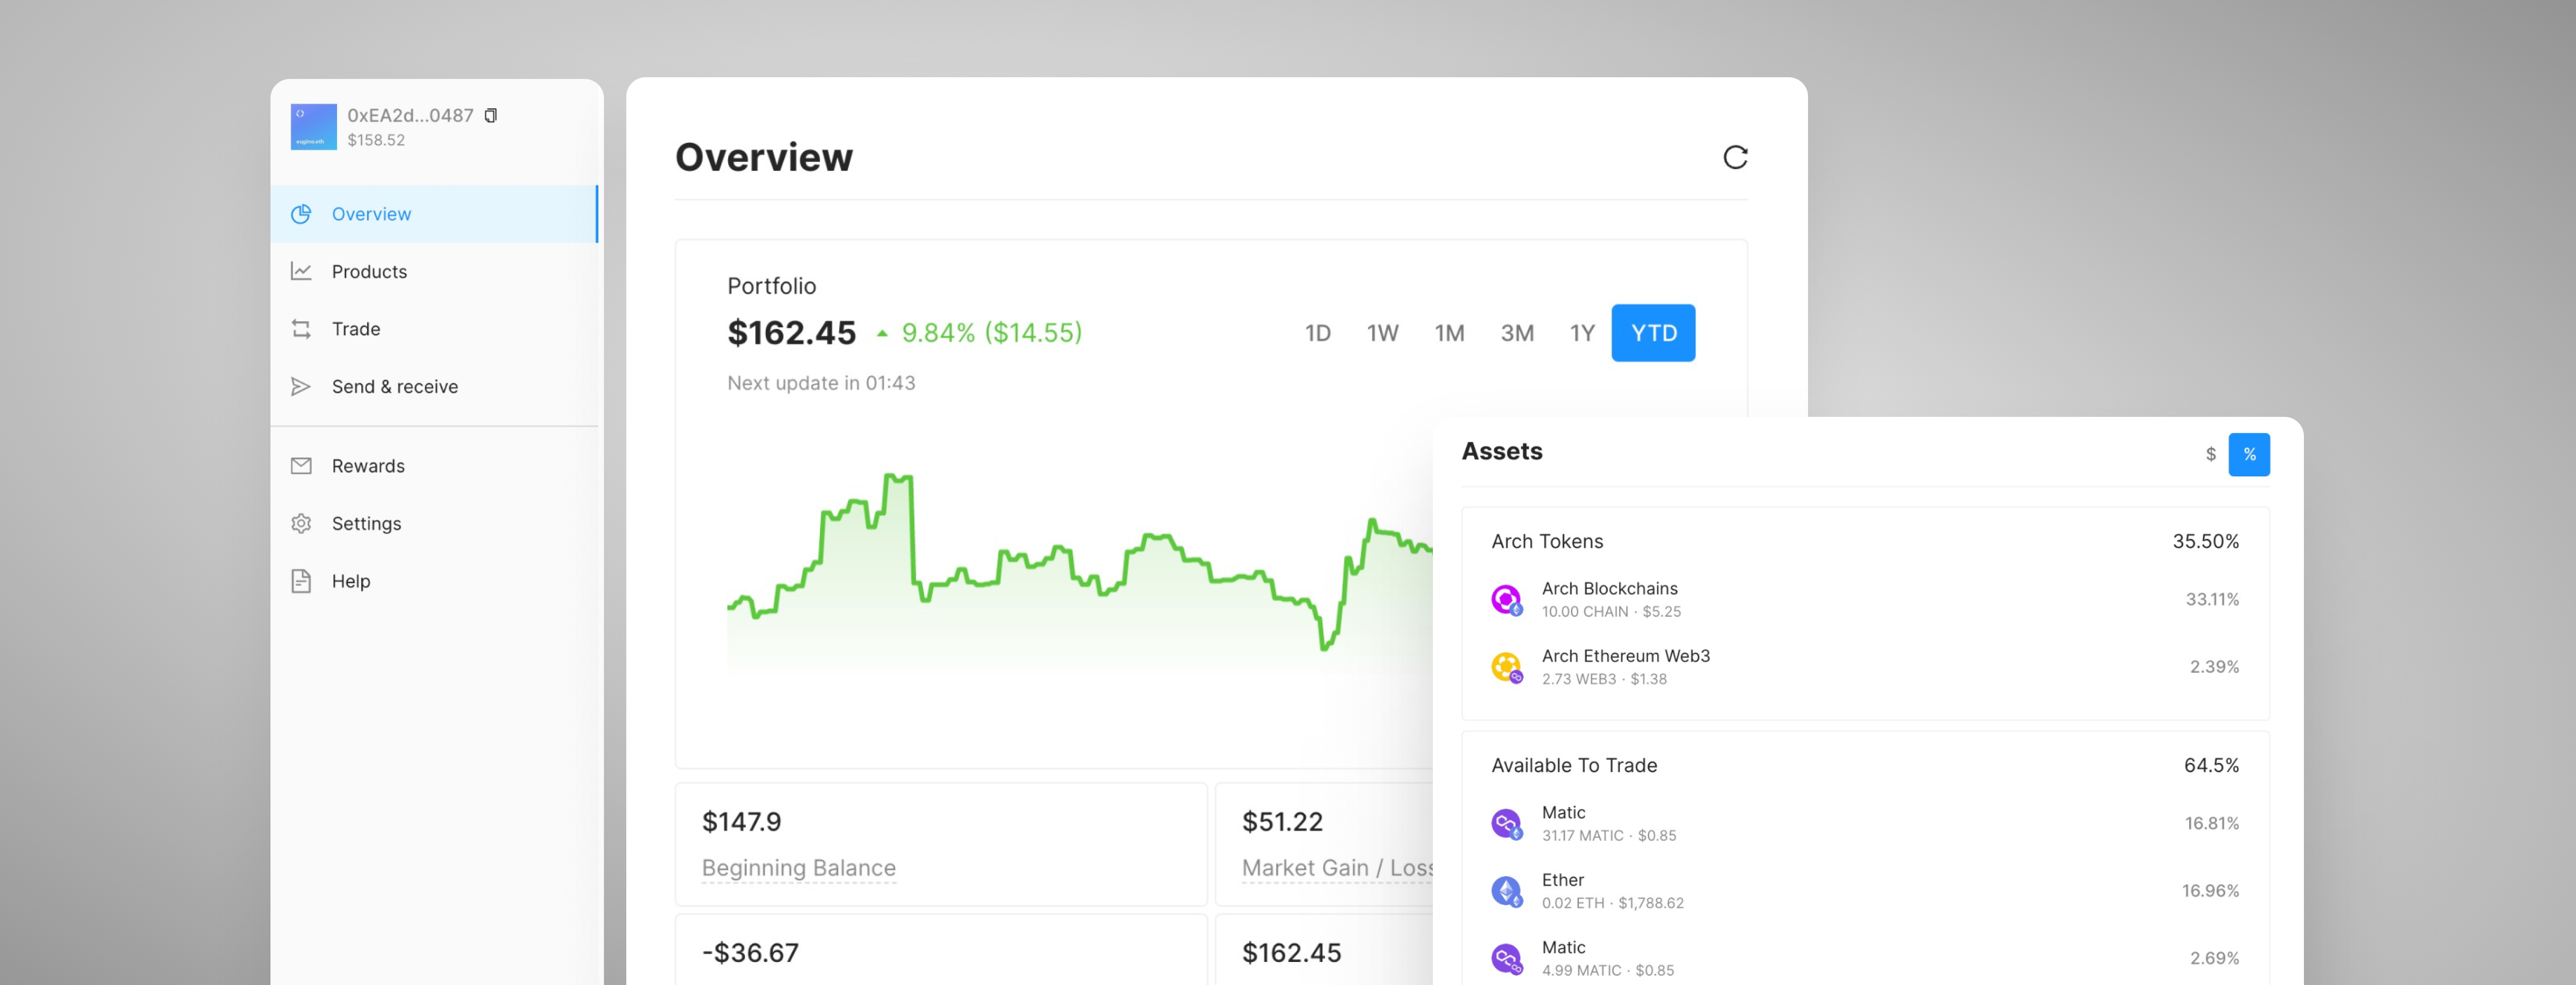2576x985 pixels.
Task: Open Rewards envelope icon
Action: 301,466
